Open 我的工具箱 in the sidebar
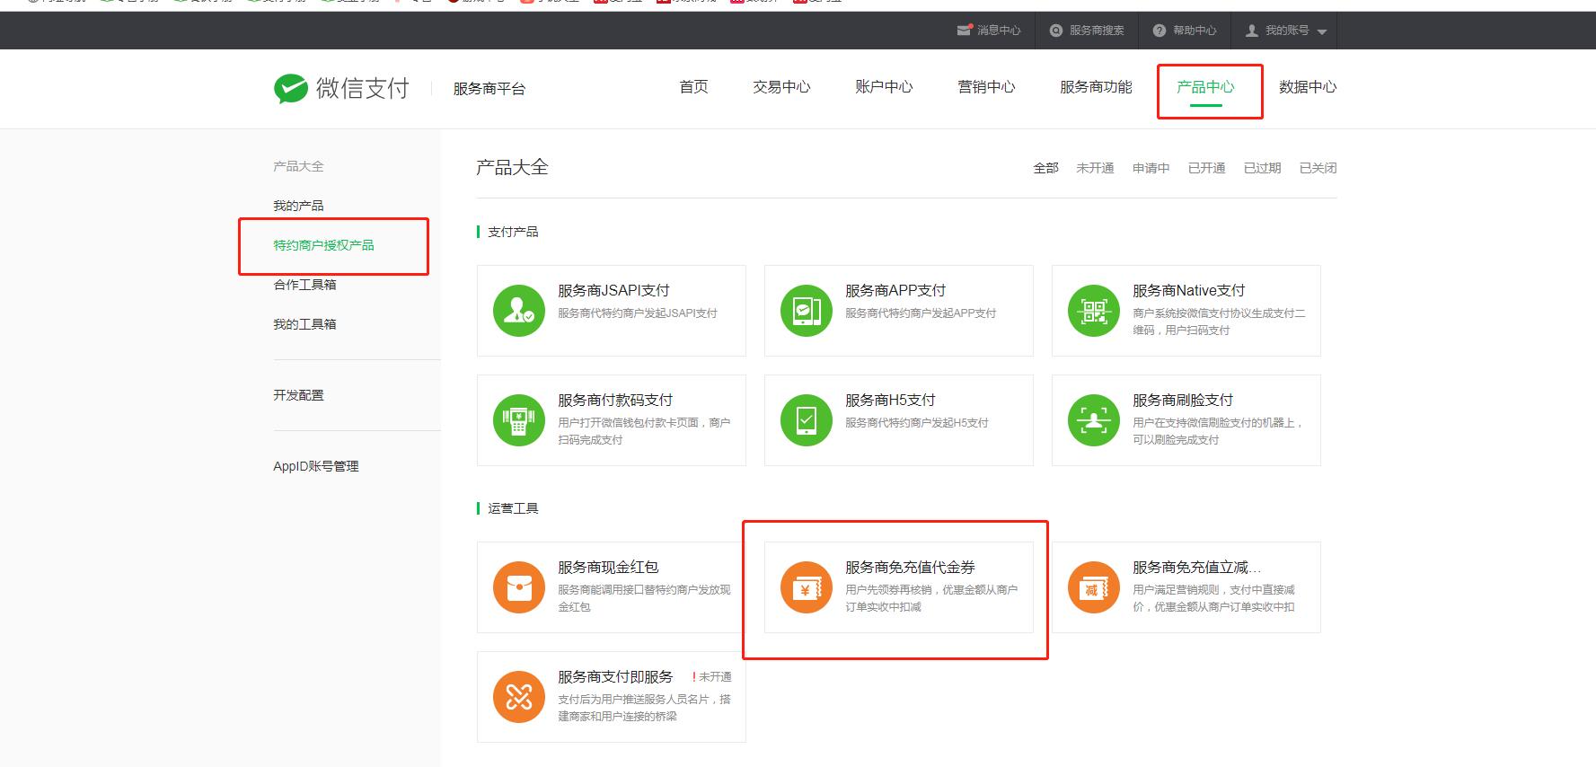This screenshot has width=1596, height=767. point(304,324)
